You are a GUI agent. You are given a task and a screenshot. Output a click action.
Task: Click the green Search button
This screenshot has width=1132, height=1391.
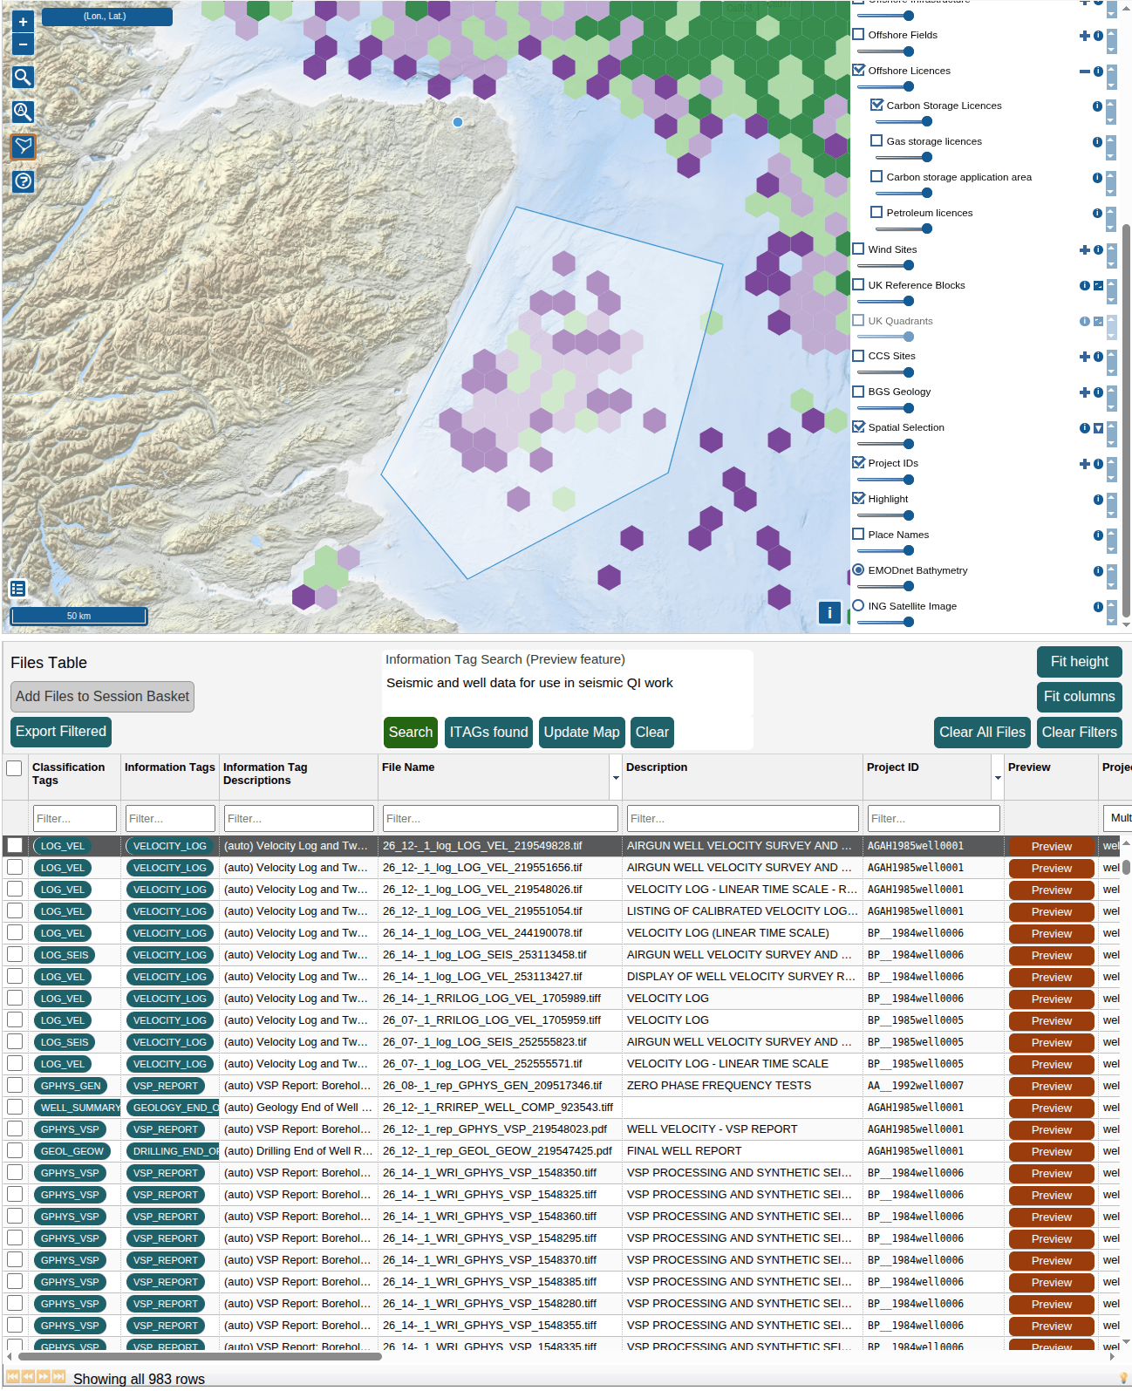tap(411, 733)
